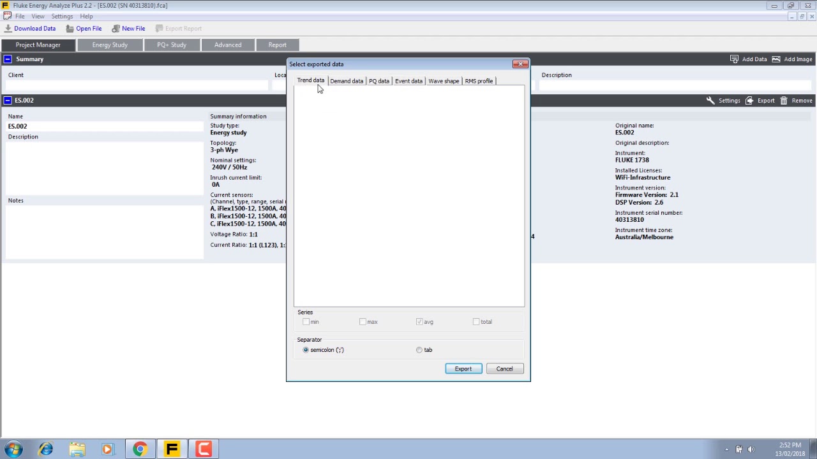Click the Cancel button in dialog
The image size is (817, 459).
point(504,369)
